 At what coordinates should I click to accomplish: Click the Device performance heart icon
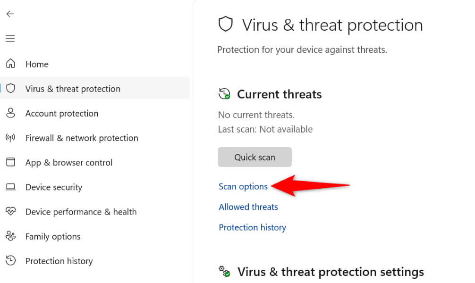point(10,211)
